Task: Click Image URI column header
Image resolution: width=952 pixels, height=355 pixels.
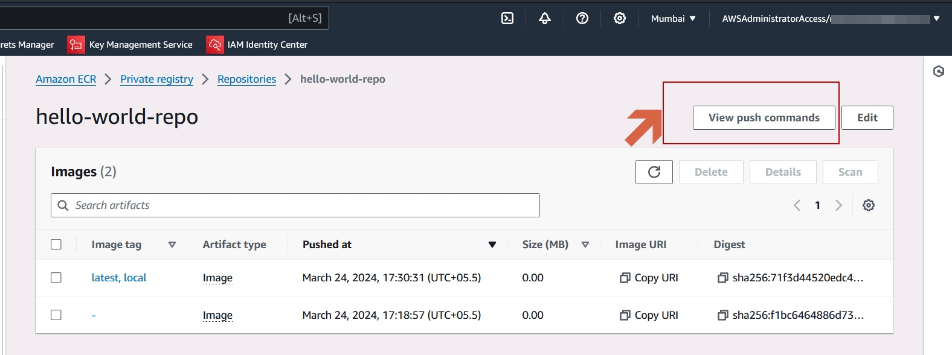Action: pos(641,245)
